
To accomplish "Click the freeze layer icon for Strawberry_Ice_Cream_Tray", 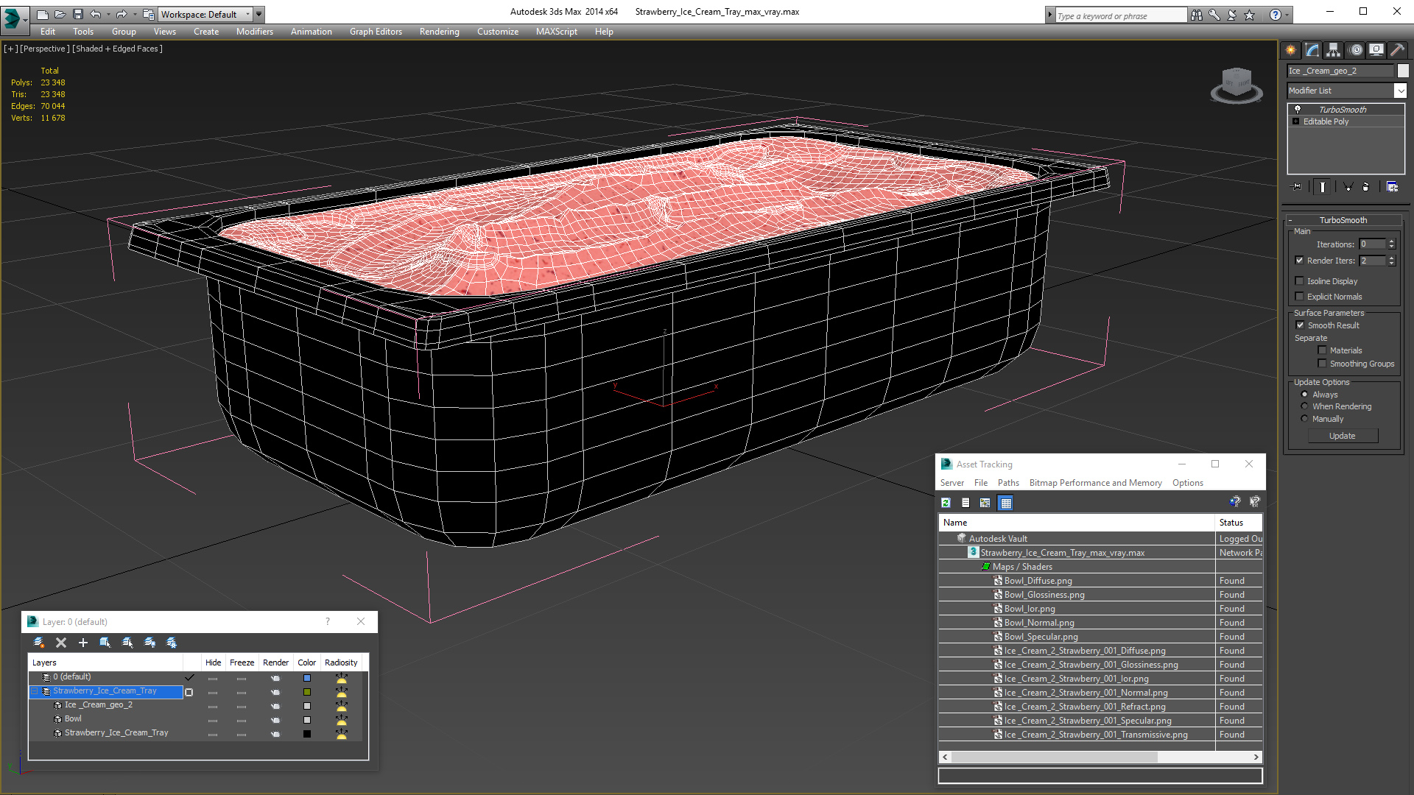I will (242, 690).
